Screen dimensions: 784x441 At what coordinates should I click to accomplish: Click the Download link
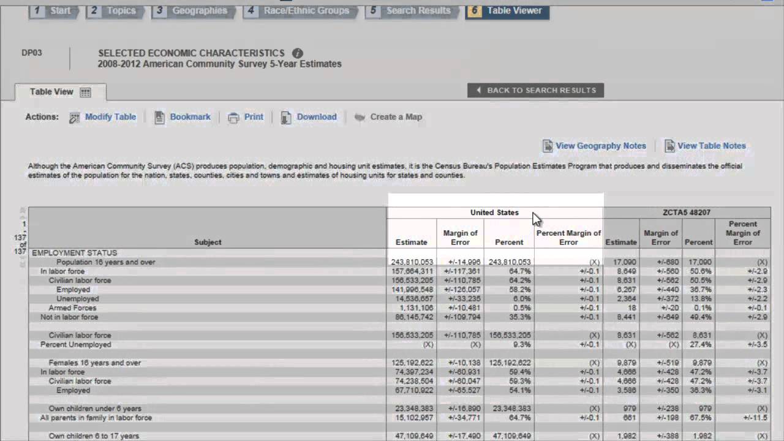[x=317, y=117]
